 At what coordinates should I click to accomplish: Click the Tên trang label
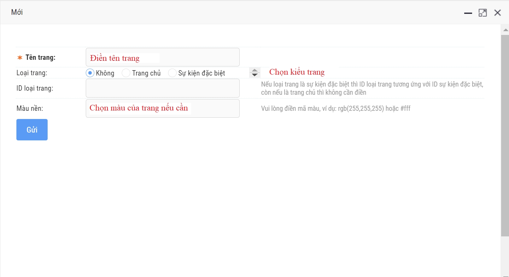pos(40,58)
